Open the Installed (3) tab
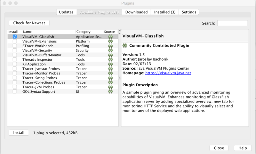This screenshot has height=154, width=256. (x=165, y=12)
